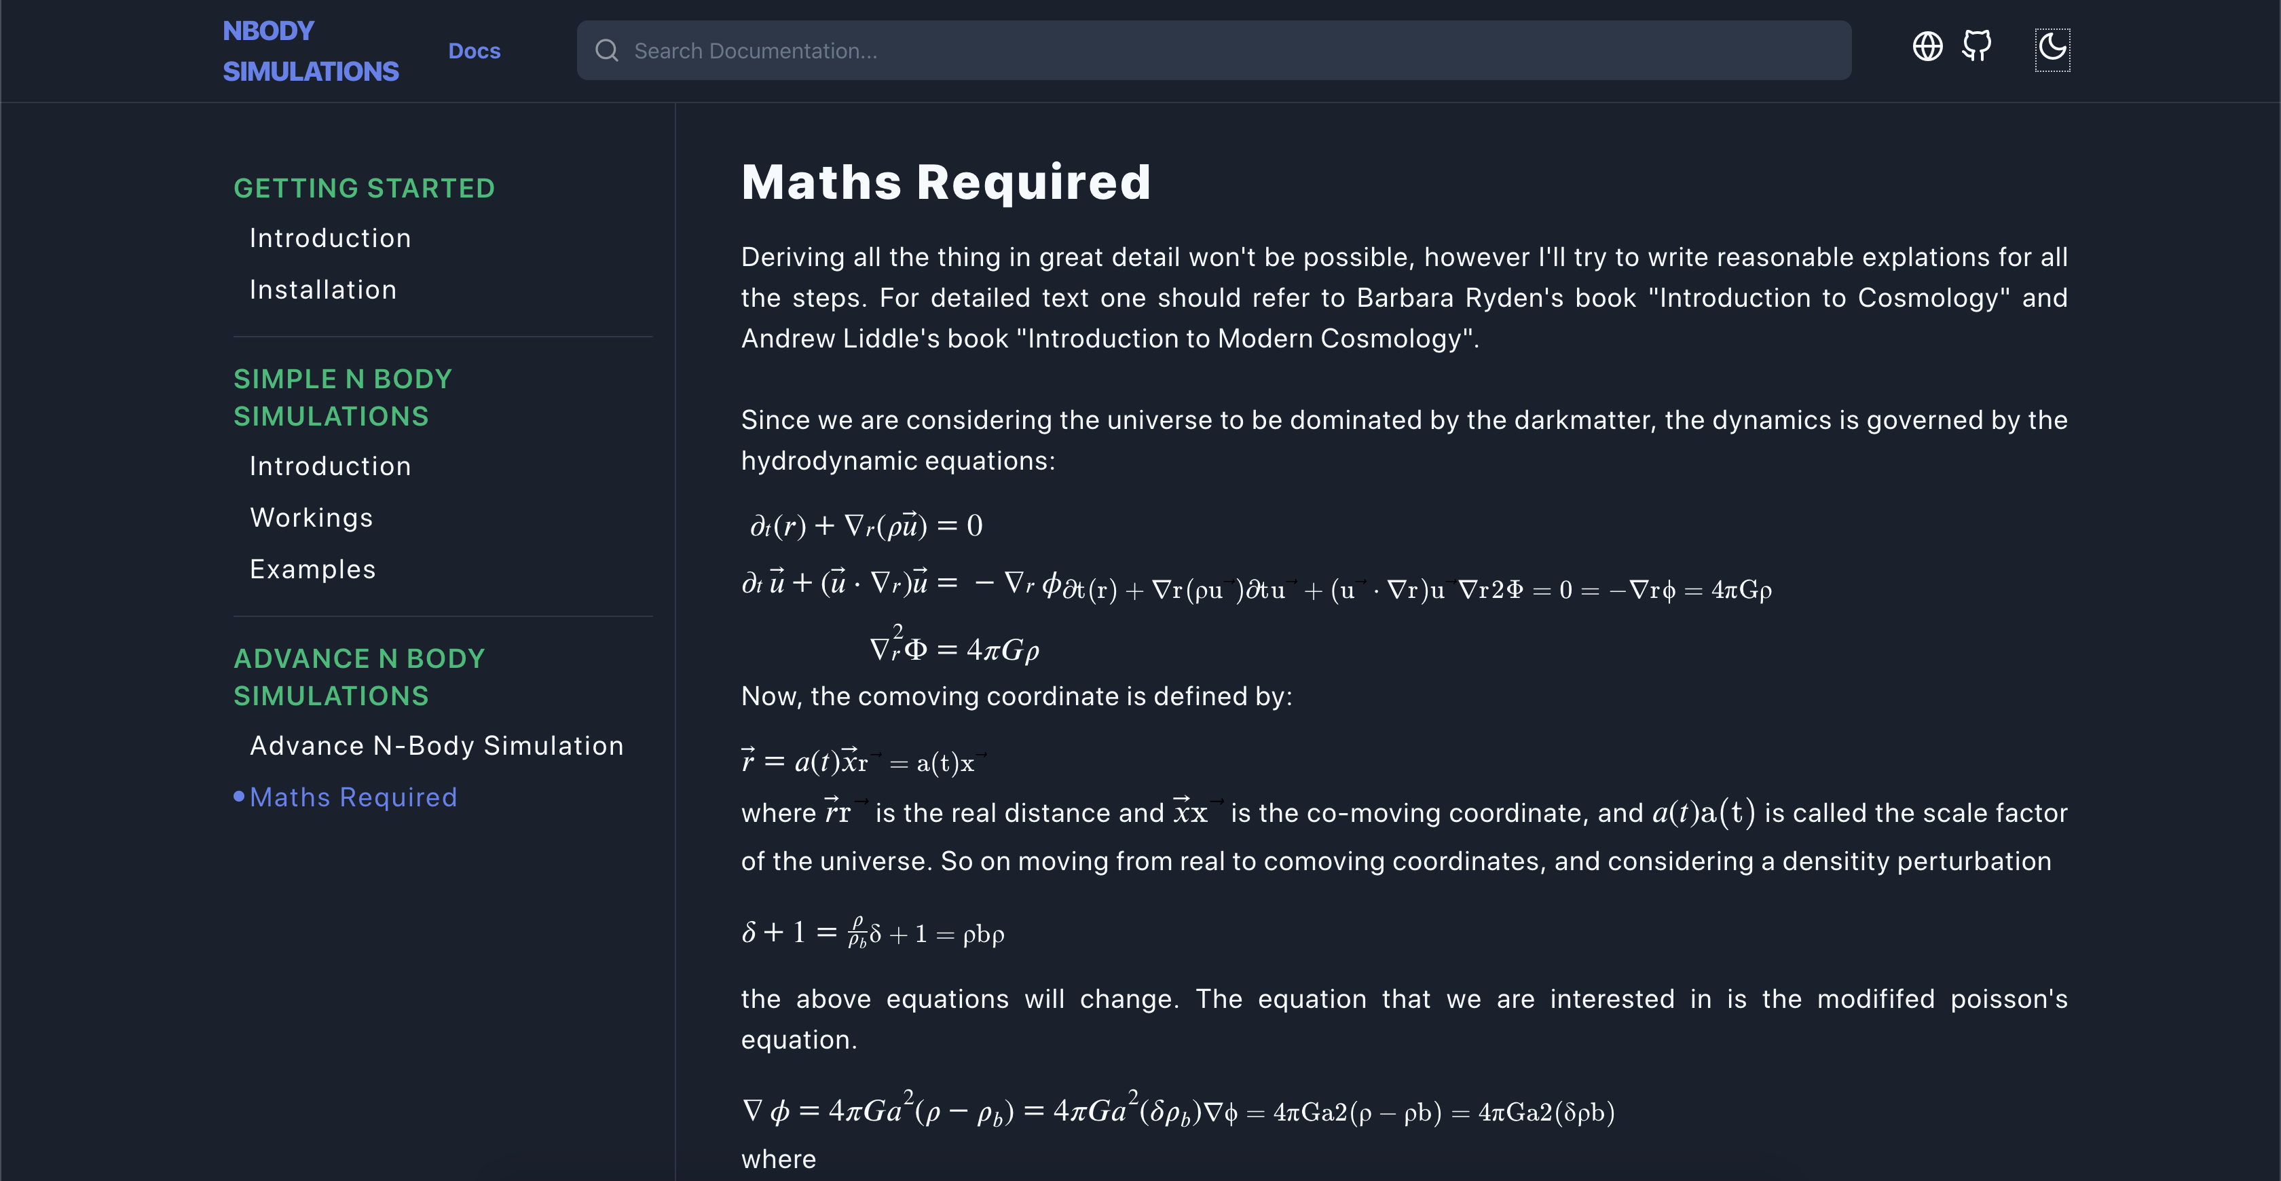
Task: Select Introduction under Simple N Body Simulations
Action: tap(329, 466)
